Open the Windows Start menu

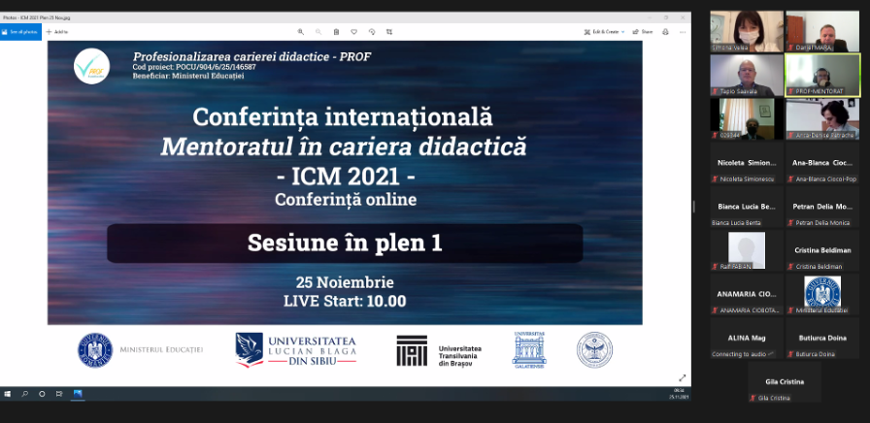[x=7, y=394]
